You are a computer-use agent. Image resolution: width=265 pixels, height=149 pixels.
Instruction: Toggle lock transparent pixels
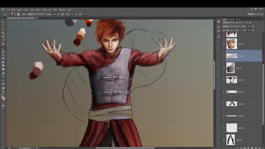point(227,30)
